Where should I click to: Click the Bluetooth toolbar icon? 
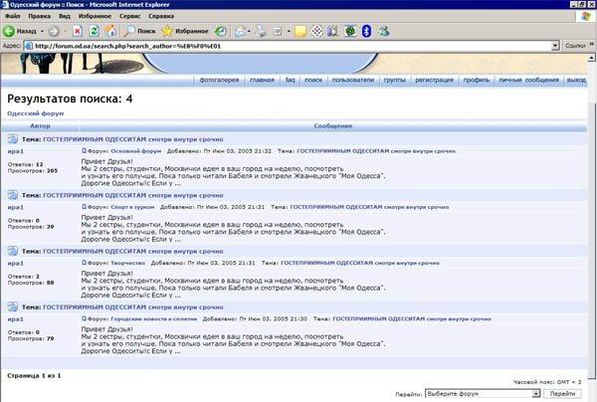[366, 31]
